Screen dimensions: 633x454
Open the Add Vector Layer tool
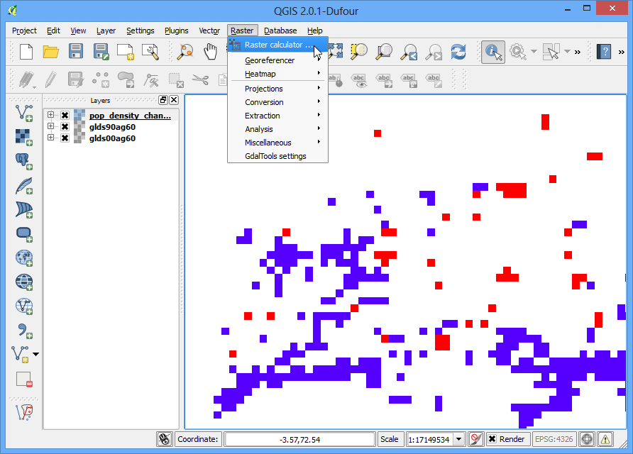click(24, 113)
